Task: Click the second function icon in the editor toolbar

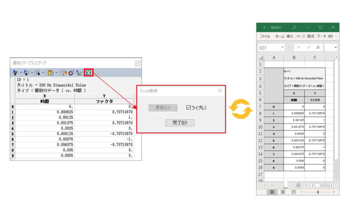Action: [x=26, y=72]
